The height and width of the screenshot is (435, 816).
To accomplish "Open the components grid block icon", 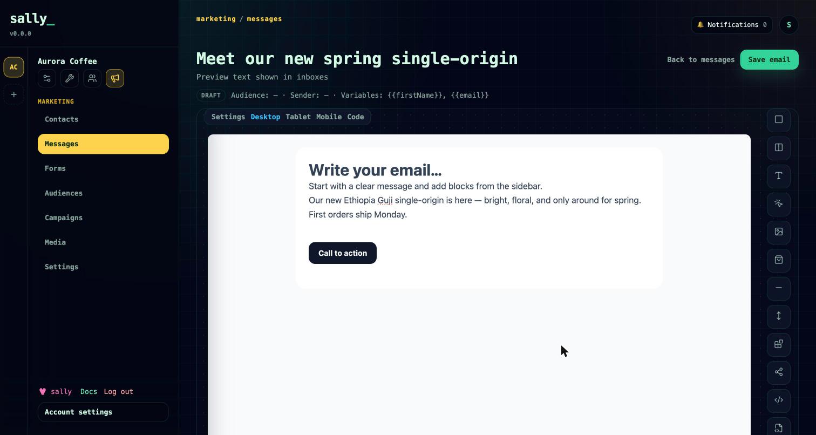I will click(779, 344).
